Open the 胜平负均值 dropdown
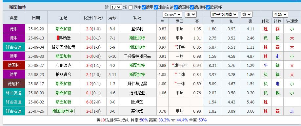The width and height of the screenshot is (301, 126). [x=224, y=15]
